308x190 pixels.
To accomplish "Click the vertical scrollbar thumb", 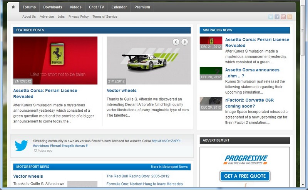I will tap(303, 30).
